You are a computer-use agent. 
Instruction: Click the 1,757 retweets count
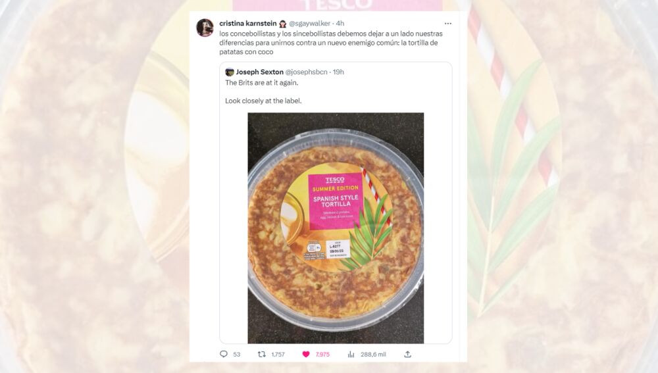(278, 354)
